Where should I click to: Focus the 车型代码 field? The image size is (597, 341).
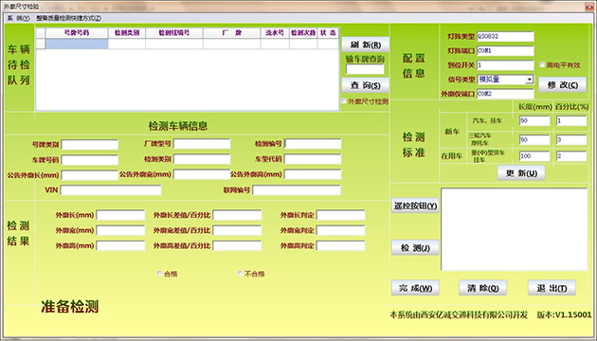313,159
